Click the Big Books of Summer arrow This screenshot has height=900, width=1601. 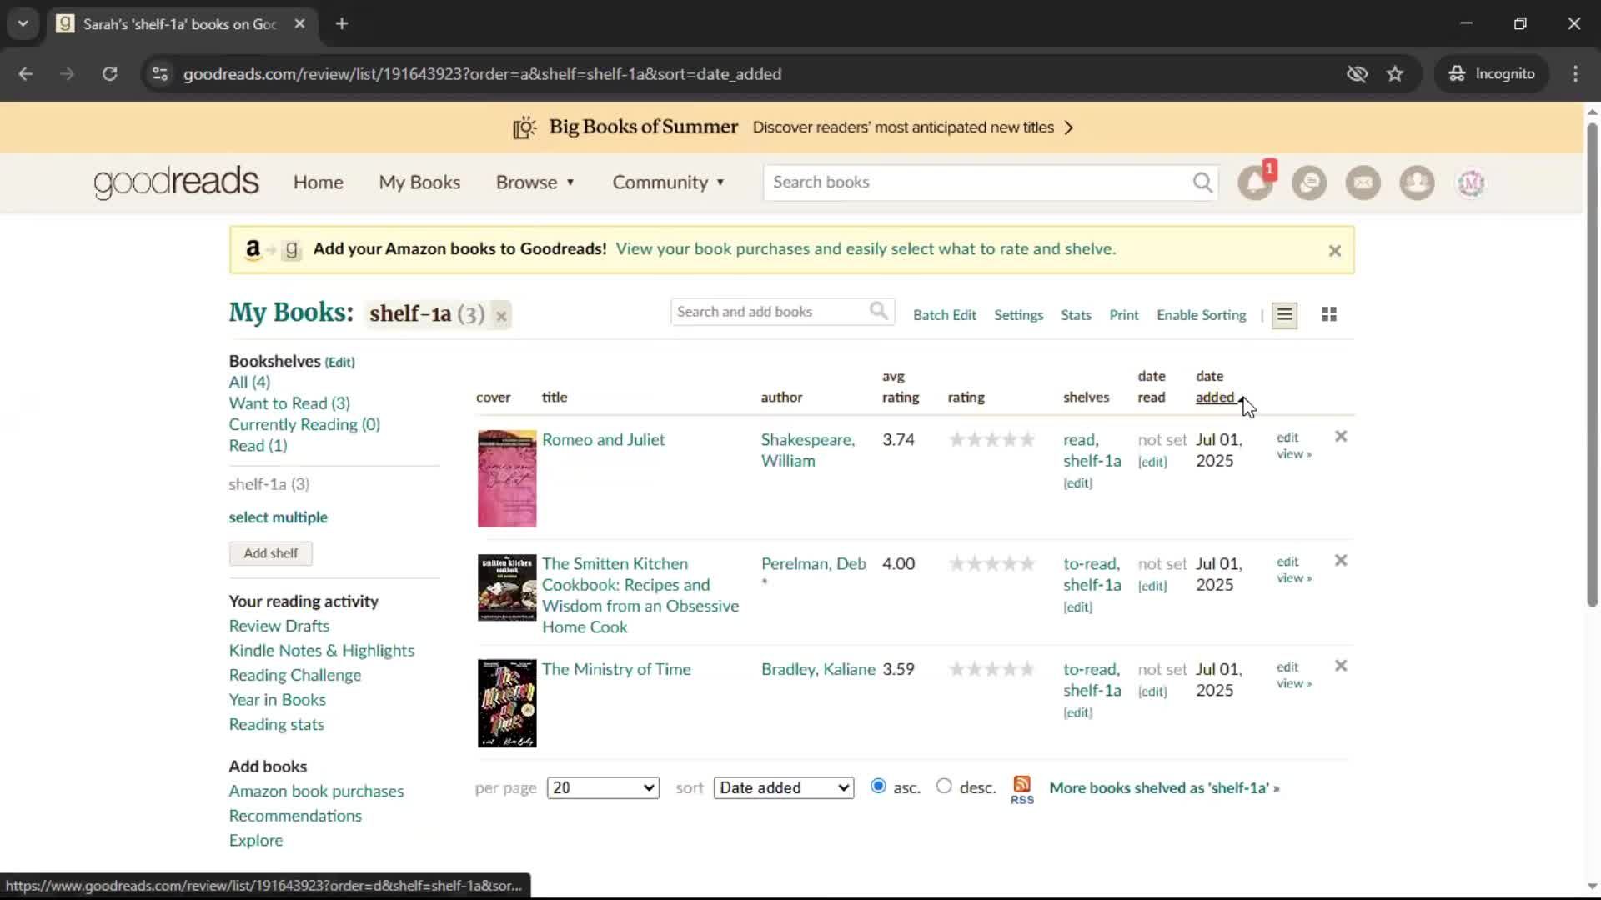(1069, 127)
